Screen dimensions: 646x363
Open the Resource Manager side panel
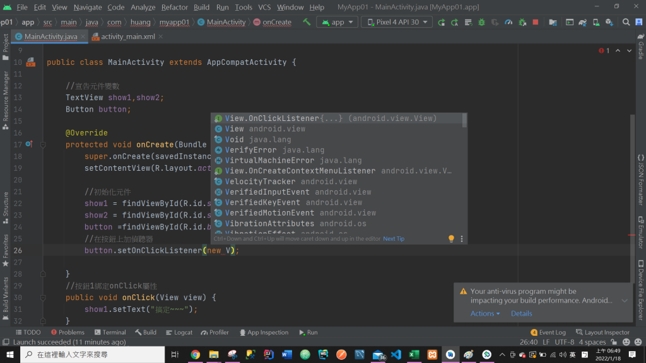5,100
